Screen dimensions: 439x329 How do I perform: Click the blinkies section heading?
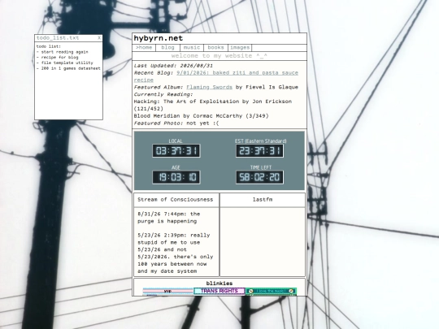(x=219, y=284)
